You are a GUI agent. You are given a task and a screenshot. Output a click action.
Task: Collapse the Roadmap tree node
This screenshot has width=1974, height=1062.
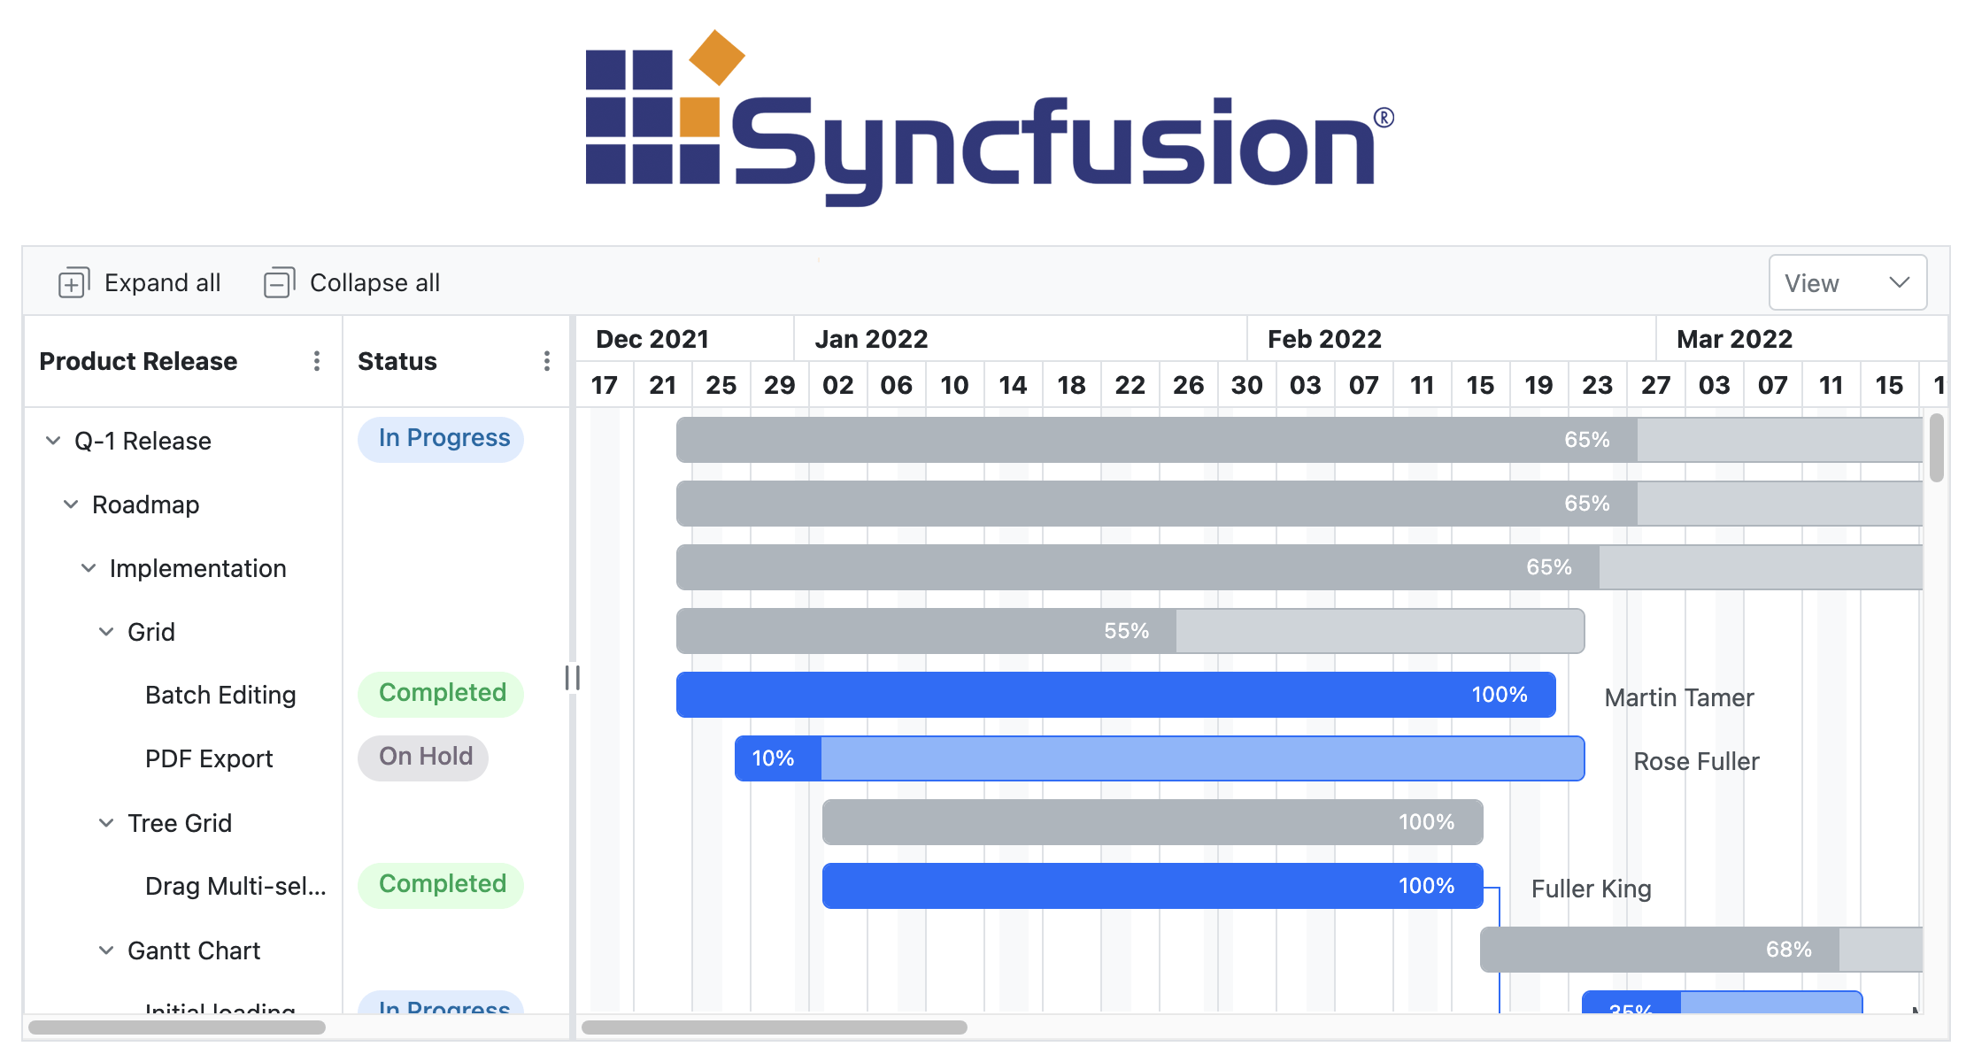coord(71,504)
